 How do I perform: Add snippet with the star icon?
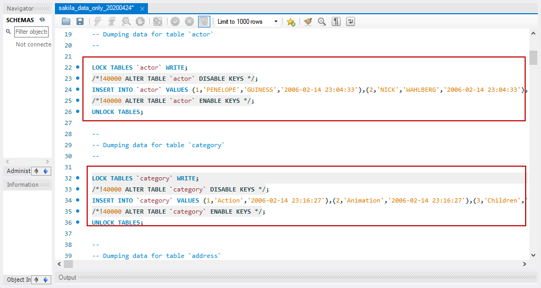point(291,22)
